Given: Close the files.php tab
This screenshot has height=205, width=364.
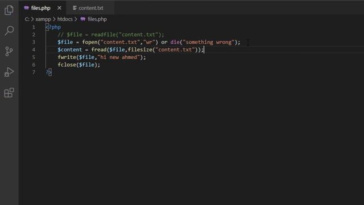Looking at the screenshot, I should [59, 8].
